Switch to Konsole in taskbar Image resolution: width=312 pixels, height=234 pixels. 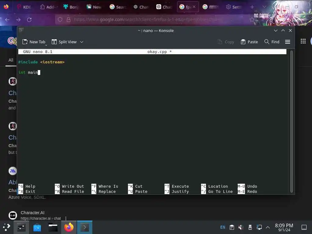coord(85,227)
